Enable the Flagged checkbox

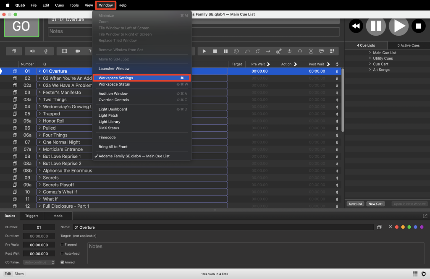click(62, 245)
